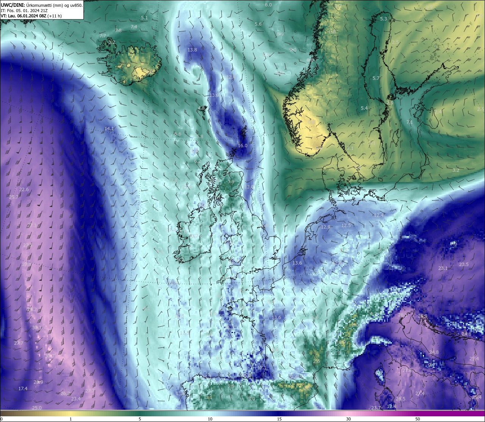This screenshot has width=485, height=422.
Task: Click the '10' label on the color scale
Action: pos(210,419)
